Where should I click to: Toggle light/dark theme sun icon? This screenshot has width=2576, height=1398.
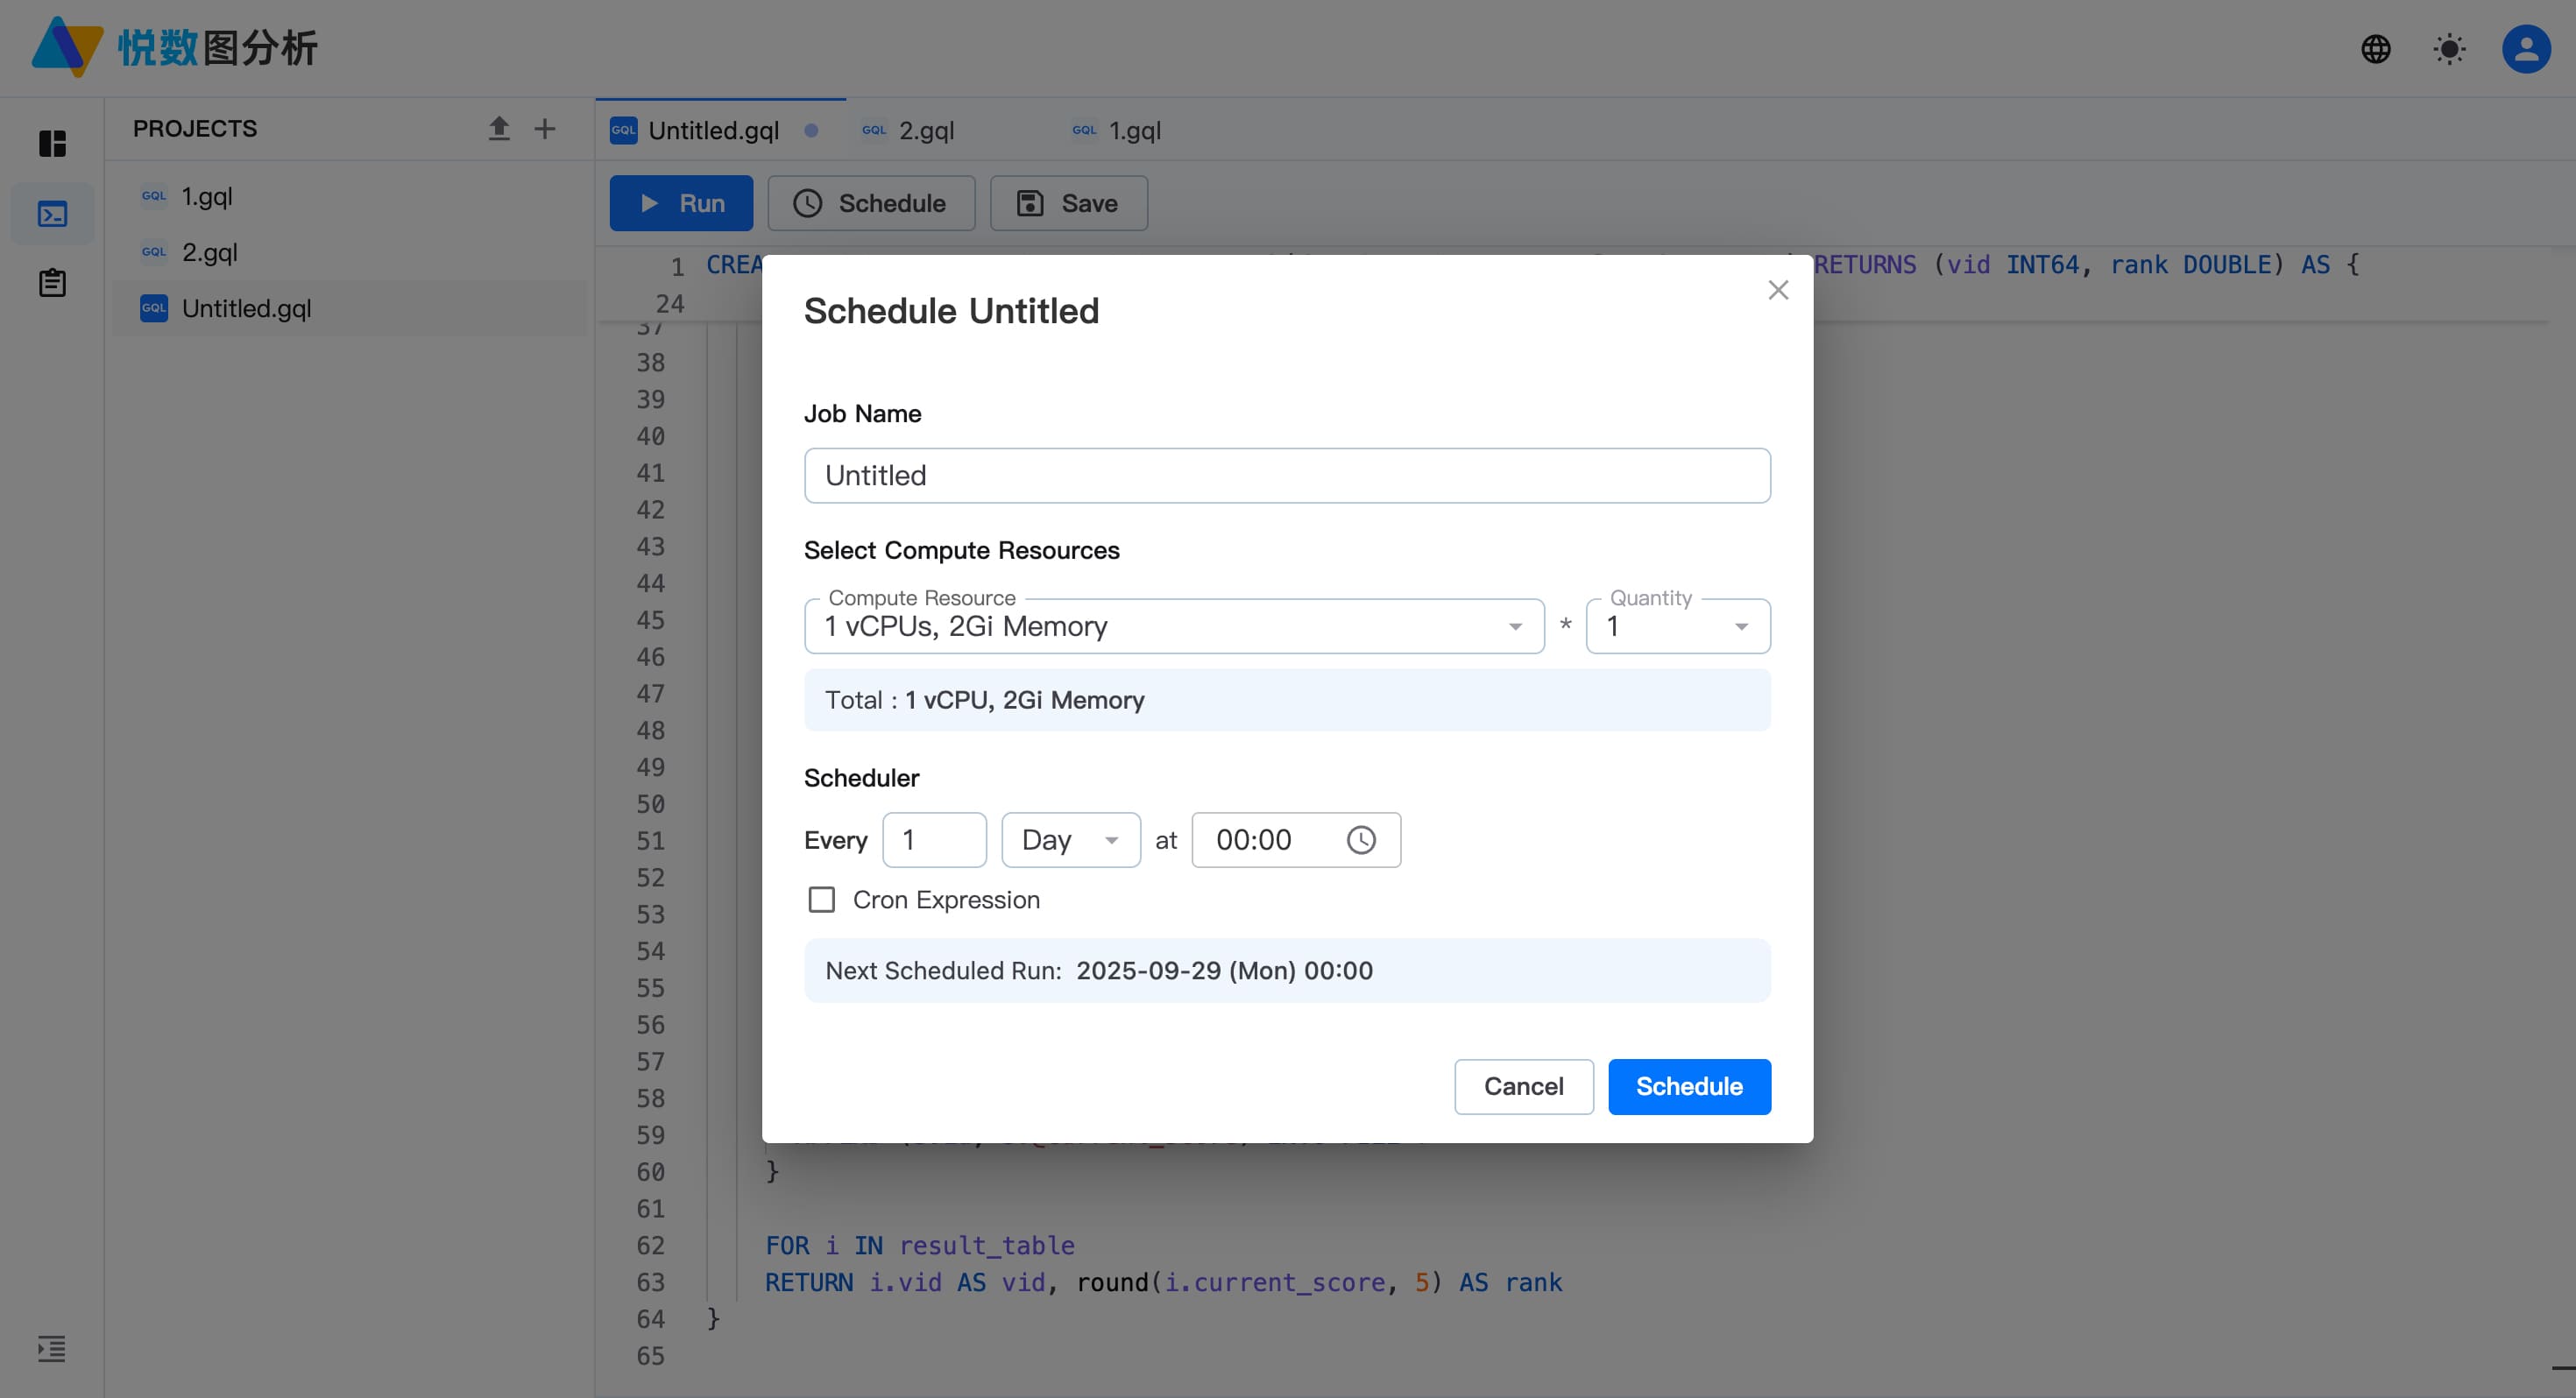(2449, 49)
